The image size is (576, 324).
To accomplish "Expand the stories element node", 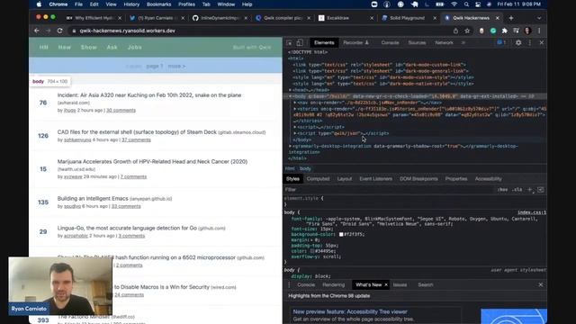I will pos(294,109).
